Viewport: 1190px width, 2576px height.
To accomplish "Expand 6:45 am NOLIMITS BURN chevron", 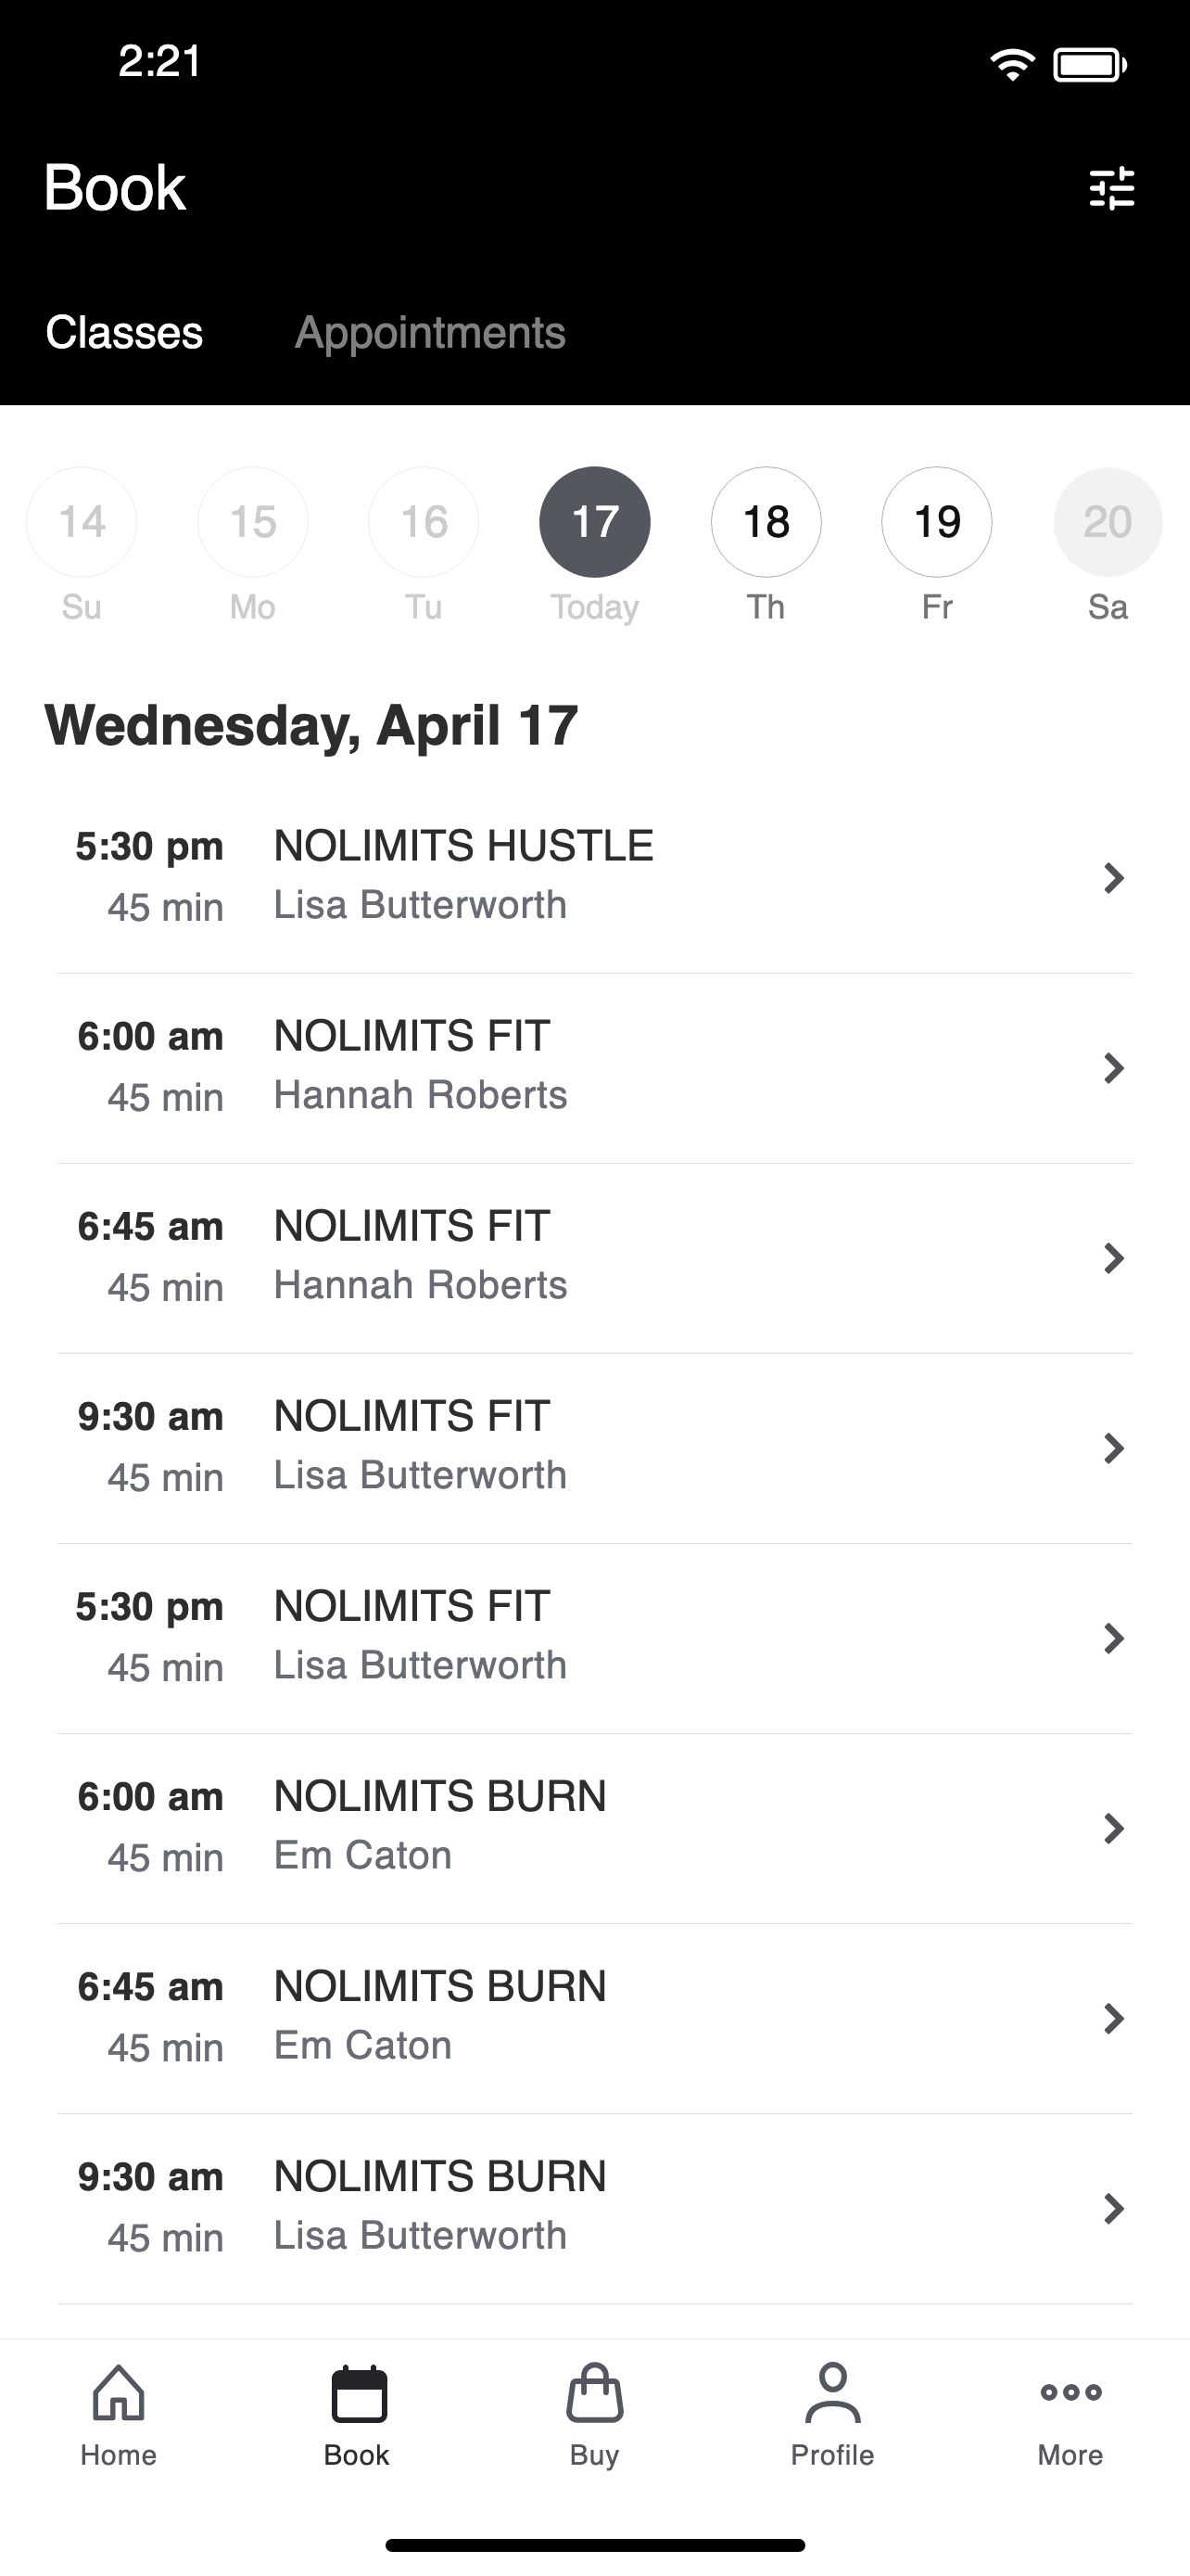I will pyautogui.click(x=1113, y=2018).
